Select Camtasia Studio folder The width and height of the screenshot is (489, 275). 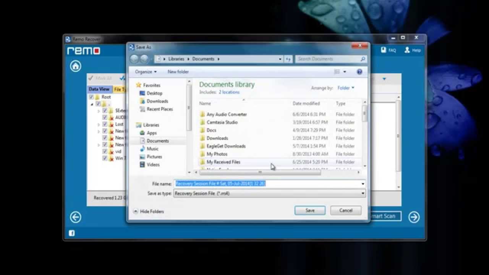click(x=219, y=122)
